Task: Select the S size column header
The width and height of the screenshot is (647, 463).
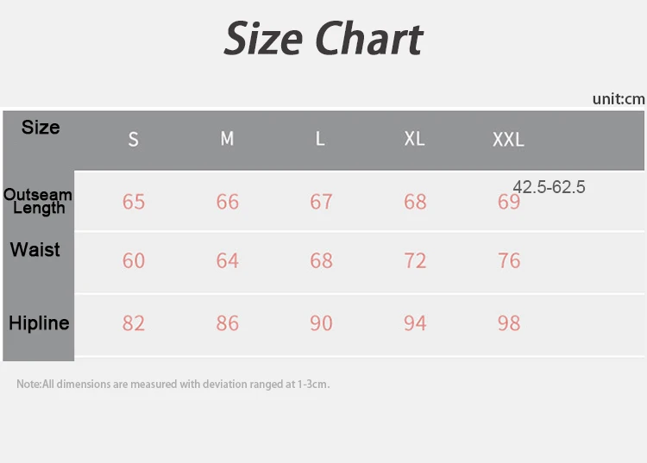Action: 133,140
